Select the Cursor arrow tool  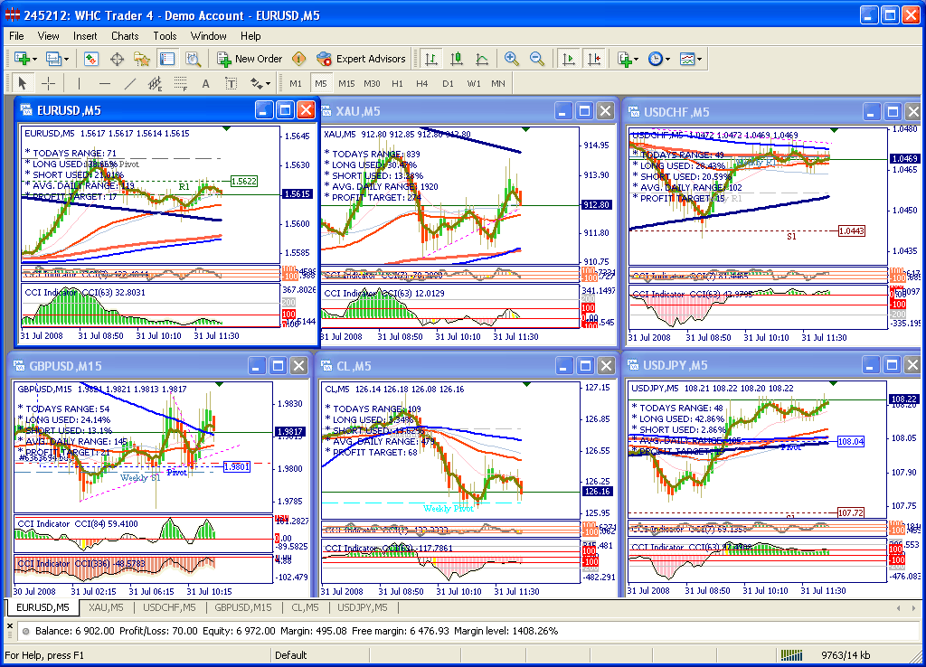point(23,83)
